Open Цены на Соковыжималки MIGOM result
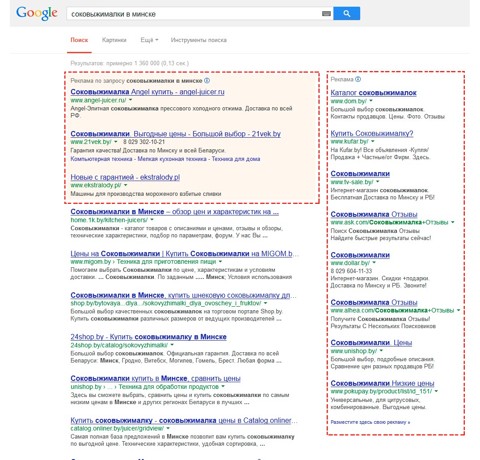This screenshot has width=480, height=460. pos(184,253)
